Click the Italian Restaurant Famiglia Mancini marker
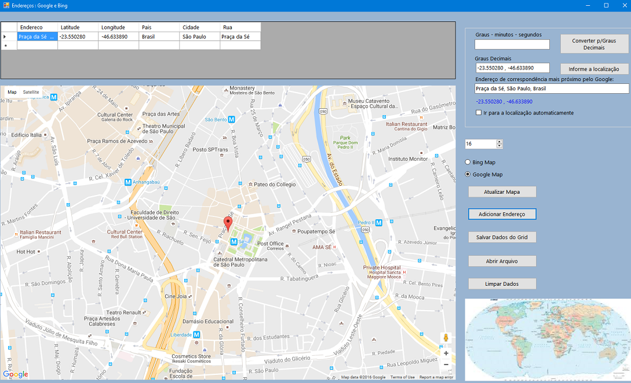 point(16,234)
